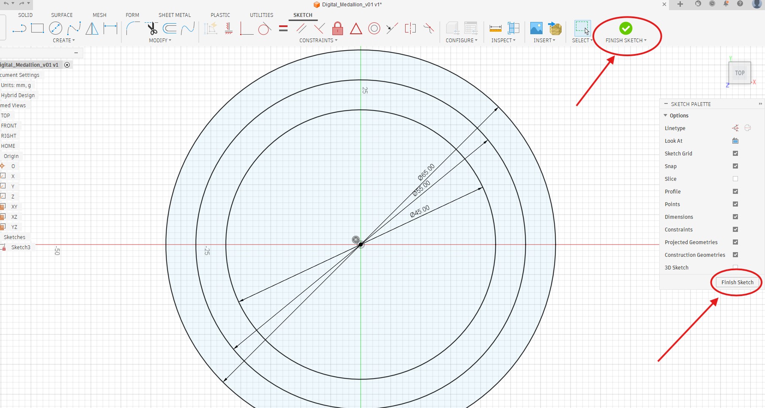The height and width of the screenshot is (408, 765).
Task: Apply the Tangent constraint
Action: 265,29
